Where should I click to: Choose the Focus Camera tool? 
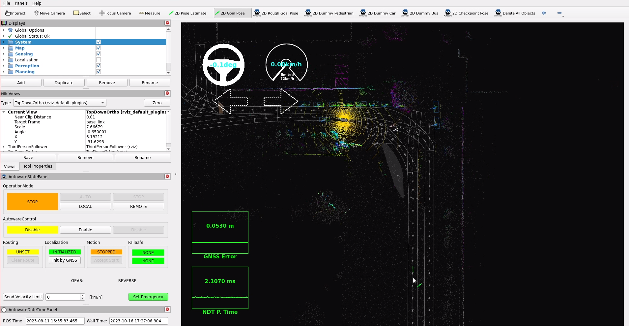point(115,13)
